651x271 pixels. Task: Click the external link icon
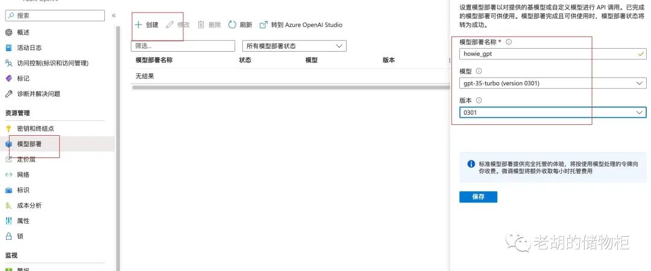pos(263,25)
